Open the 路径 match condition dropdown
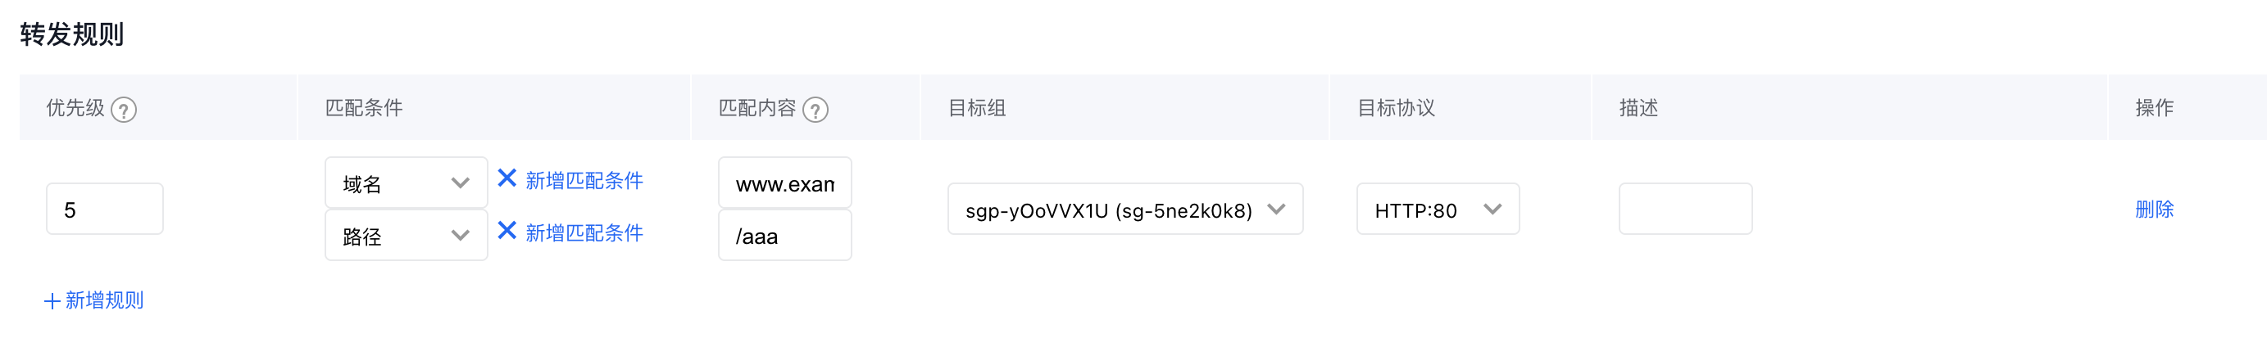Image resolution: width=2267 pixels, height=347 pixels. pos(406,236)
